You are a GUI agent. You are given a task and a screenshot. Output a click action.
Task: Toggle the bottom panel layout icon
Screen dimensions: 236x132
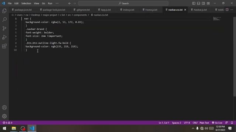click(x=198, y=3)
